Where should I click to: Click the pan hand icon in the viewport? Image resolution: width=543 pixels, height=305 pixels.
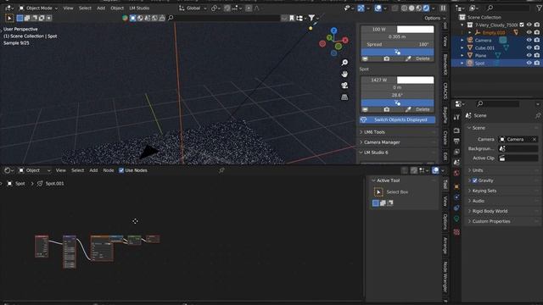point(344,74)
